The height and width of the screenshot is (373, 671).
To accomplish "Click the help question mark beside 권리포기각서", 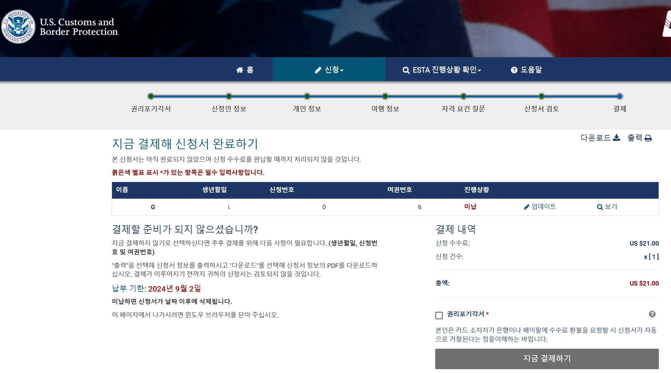I will [652, 314].
